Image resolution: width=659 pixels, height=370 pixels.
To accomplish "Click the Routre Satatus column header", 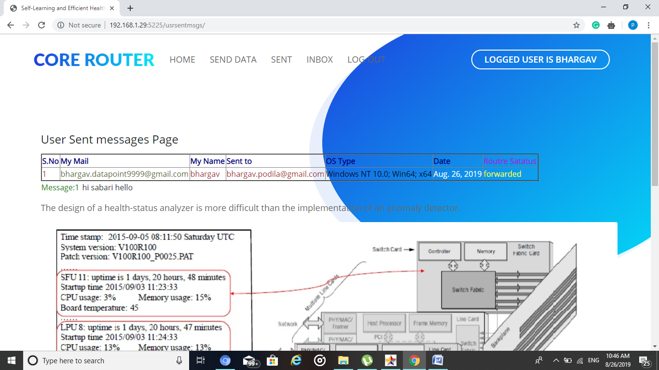I will coord(510,161).
